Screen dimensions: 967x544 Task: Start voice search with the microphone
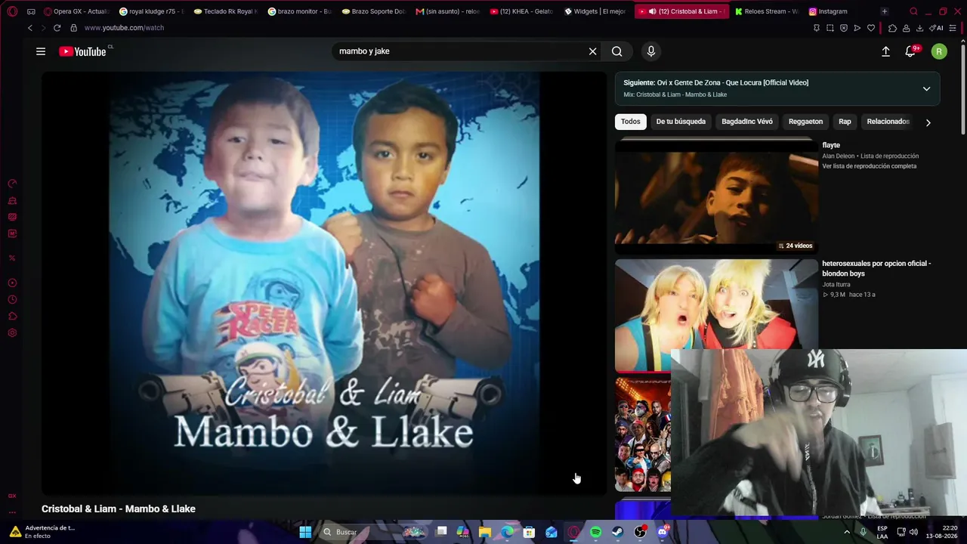651,51
